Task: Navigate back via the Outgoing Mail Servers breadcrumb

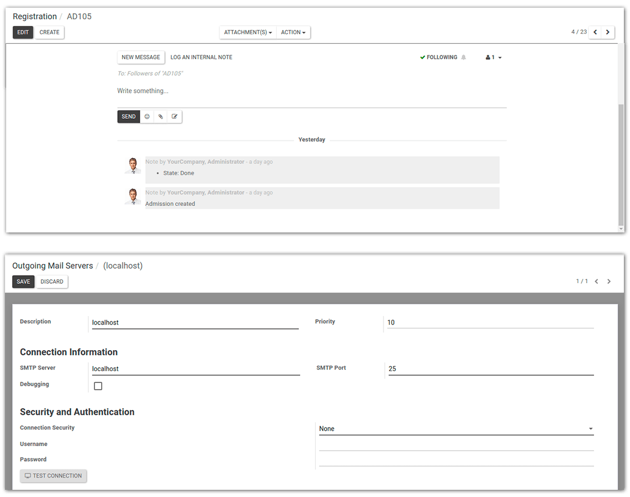Action: [53, 266]
